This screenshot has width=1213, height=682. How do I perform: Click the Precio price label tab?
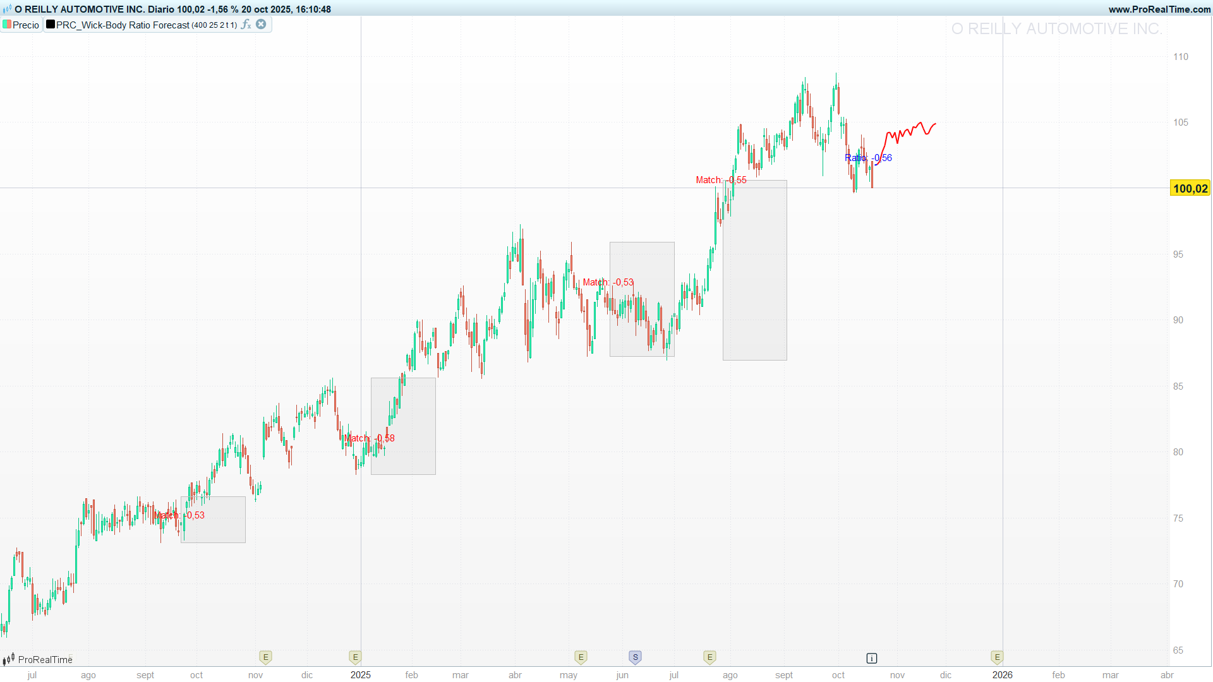[25, 25]
